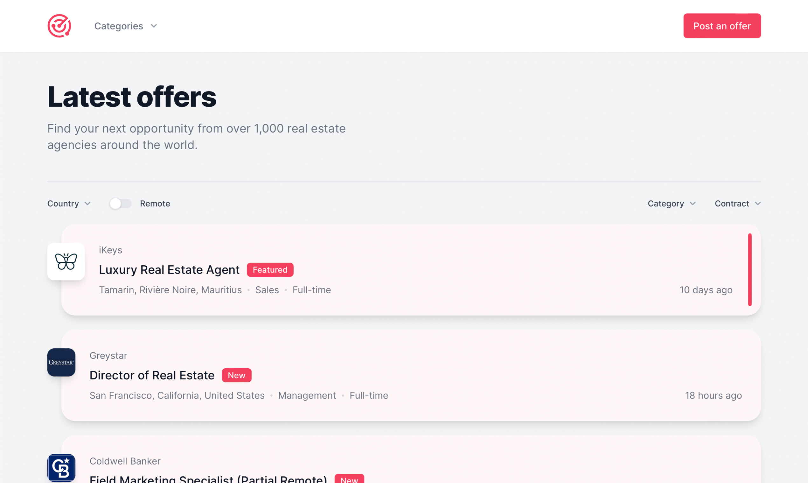Open the Luxury Real Estate Agent listing
The height and width of the screenshot is (483, 808).
click(169, 269)
